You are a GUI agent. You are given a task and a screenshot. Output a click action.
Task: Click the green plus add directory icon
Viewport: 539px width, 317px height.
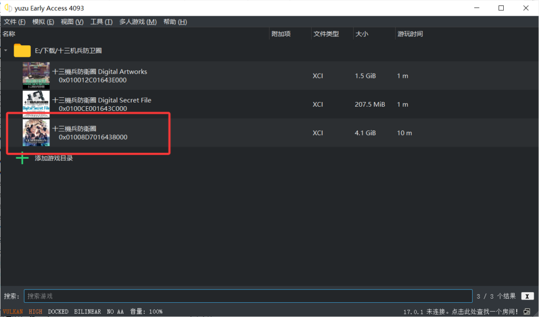[22, 158]
